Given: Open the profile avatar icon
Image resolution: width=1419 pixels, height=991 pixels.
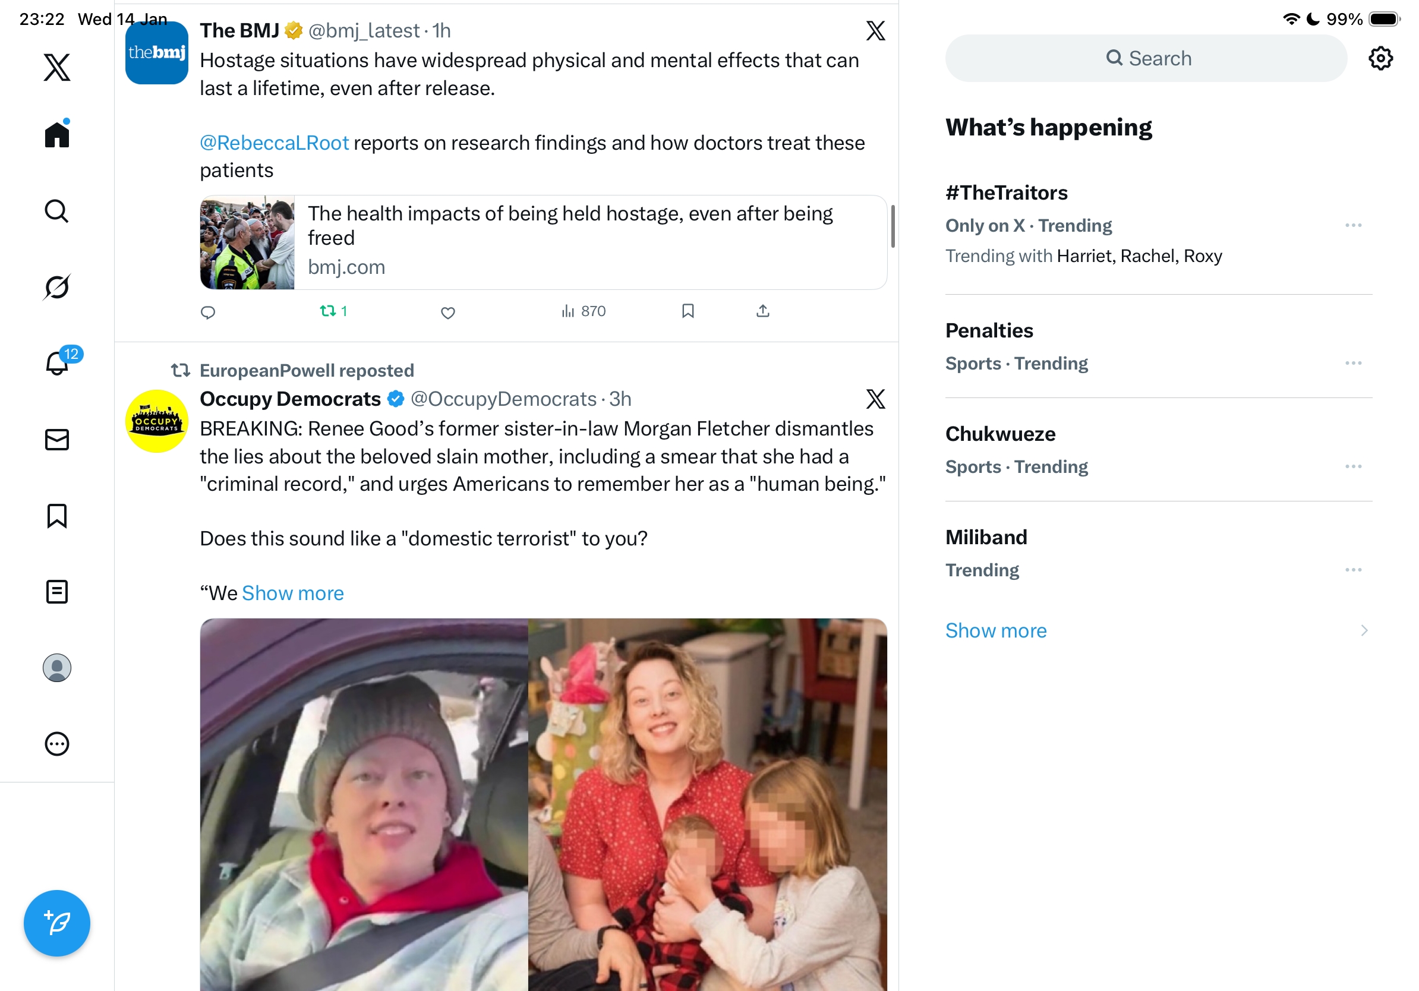Looking at the screenshot, I should pos(57,668).
